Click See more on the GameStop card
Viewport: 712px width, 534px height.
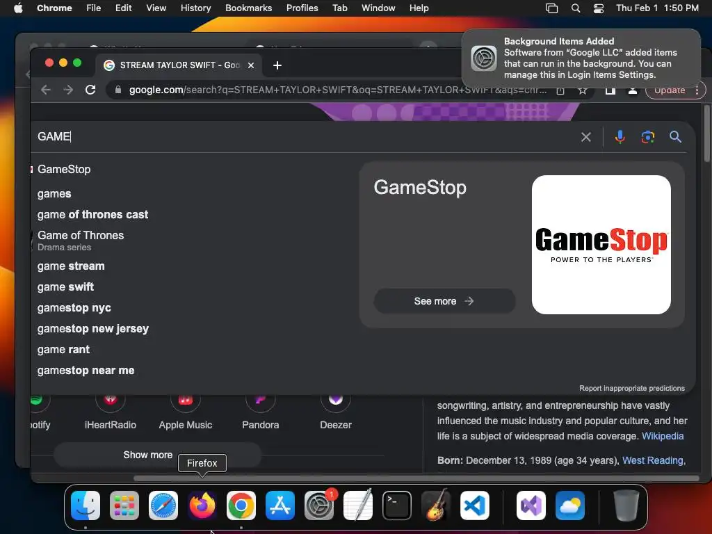coord(444,301)
